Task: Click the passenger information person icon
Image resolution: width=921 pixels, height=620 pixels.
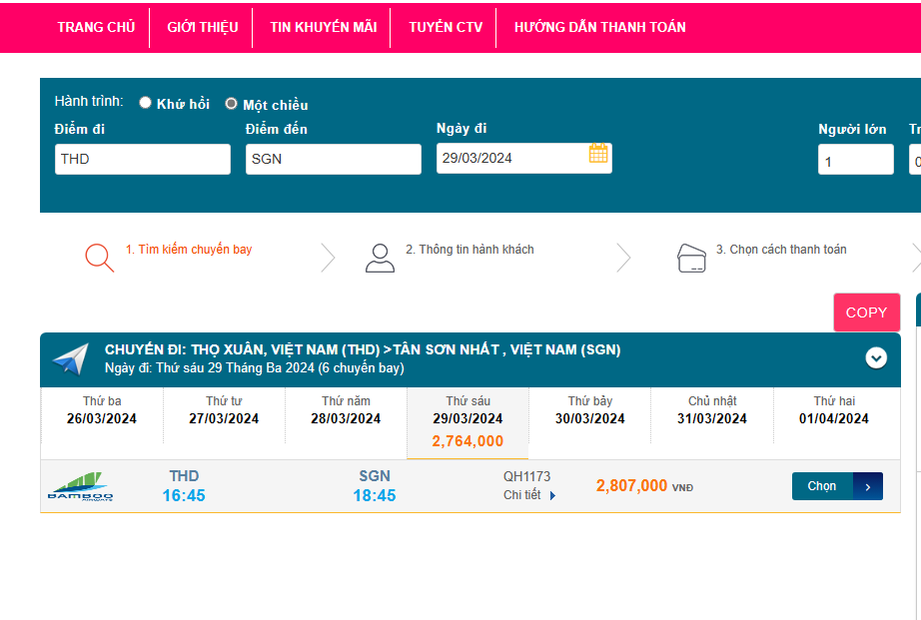Action: (x=380, y=258)
